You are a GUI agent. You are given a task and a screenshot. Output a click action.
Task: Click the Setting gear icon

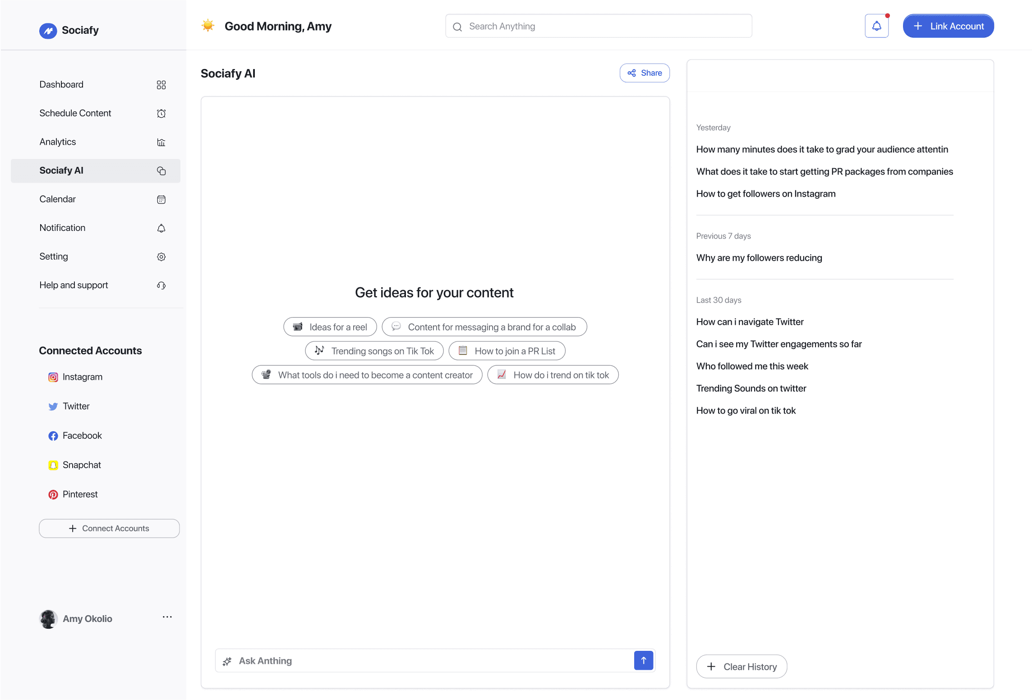[x=161, y=257]
